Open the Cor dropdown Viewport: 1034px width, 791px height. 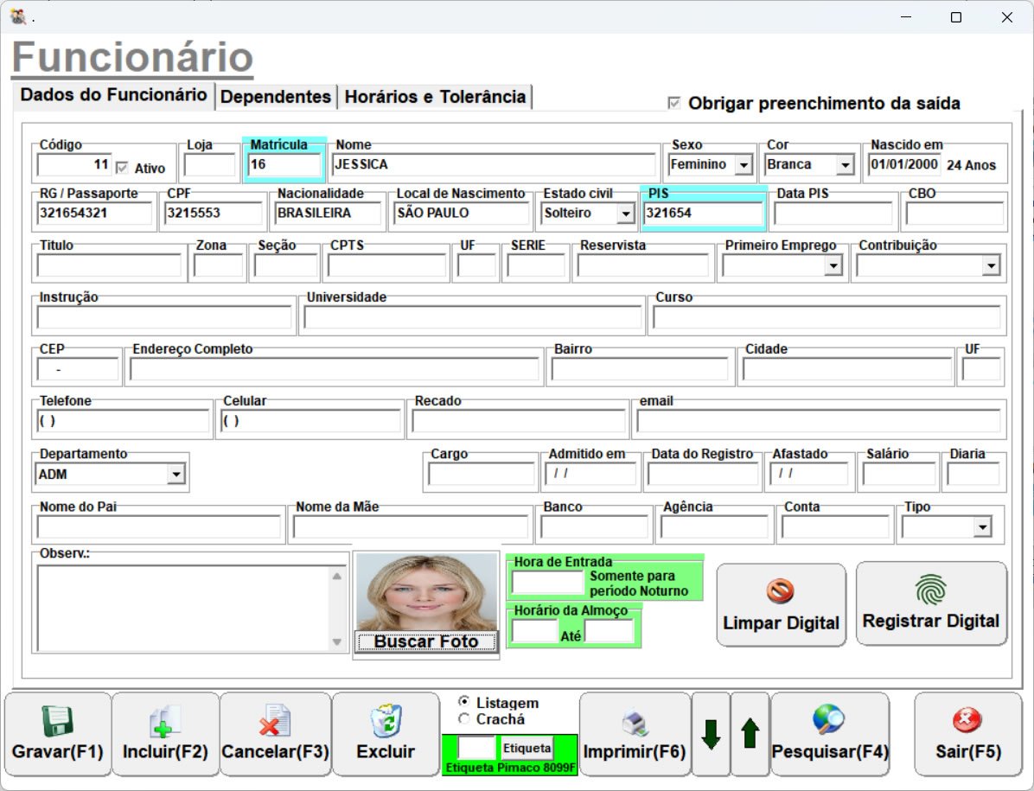(x=846, y=165)
